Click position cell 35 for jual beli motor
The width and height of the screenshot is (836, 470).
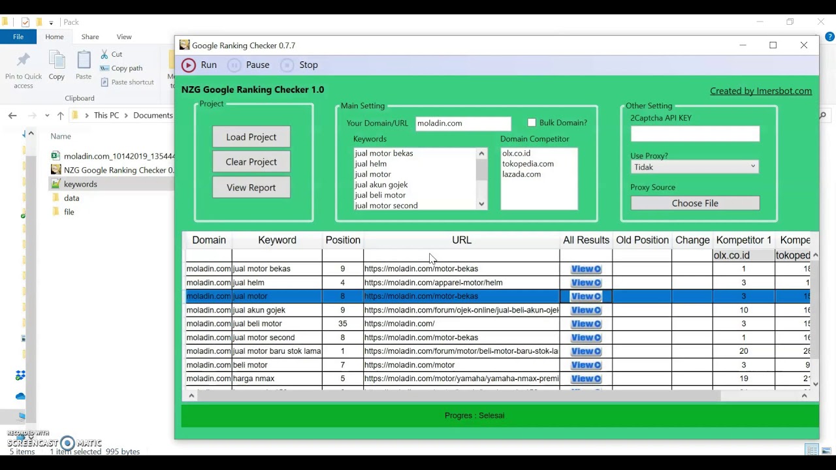point(342,324)
